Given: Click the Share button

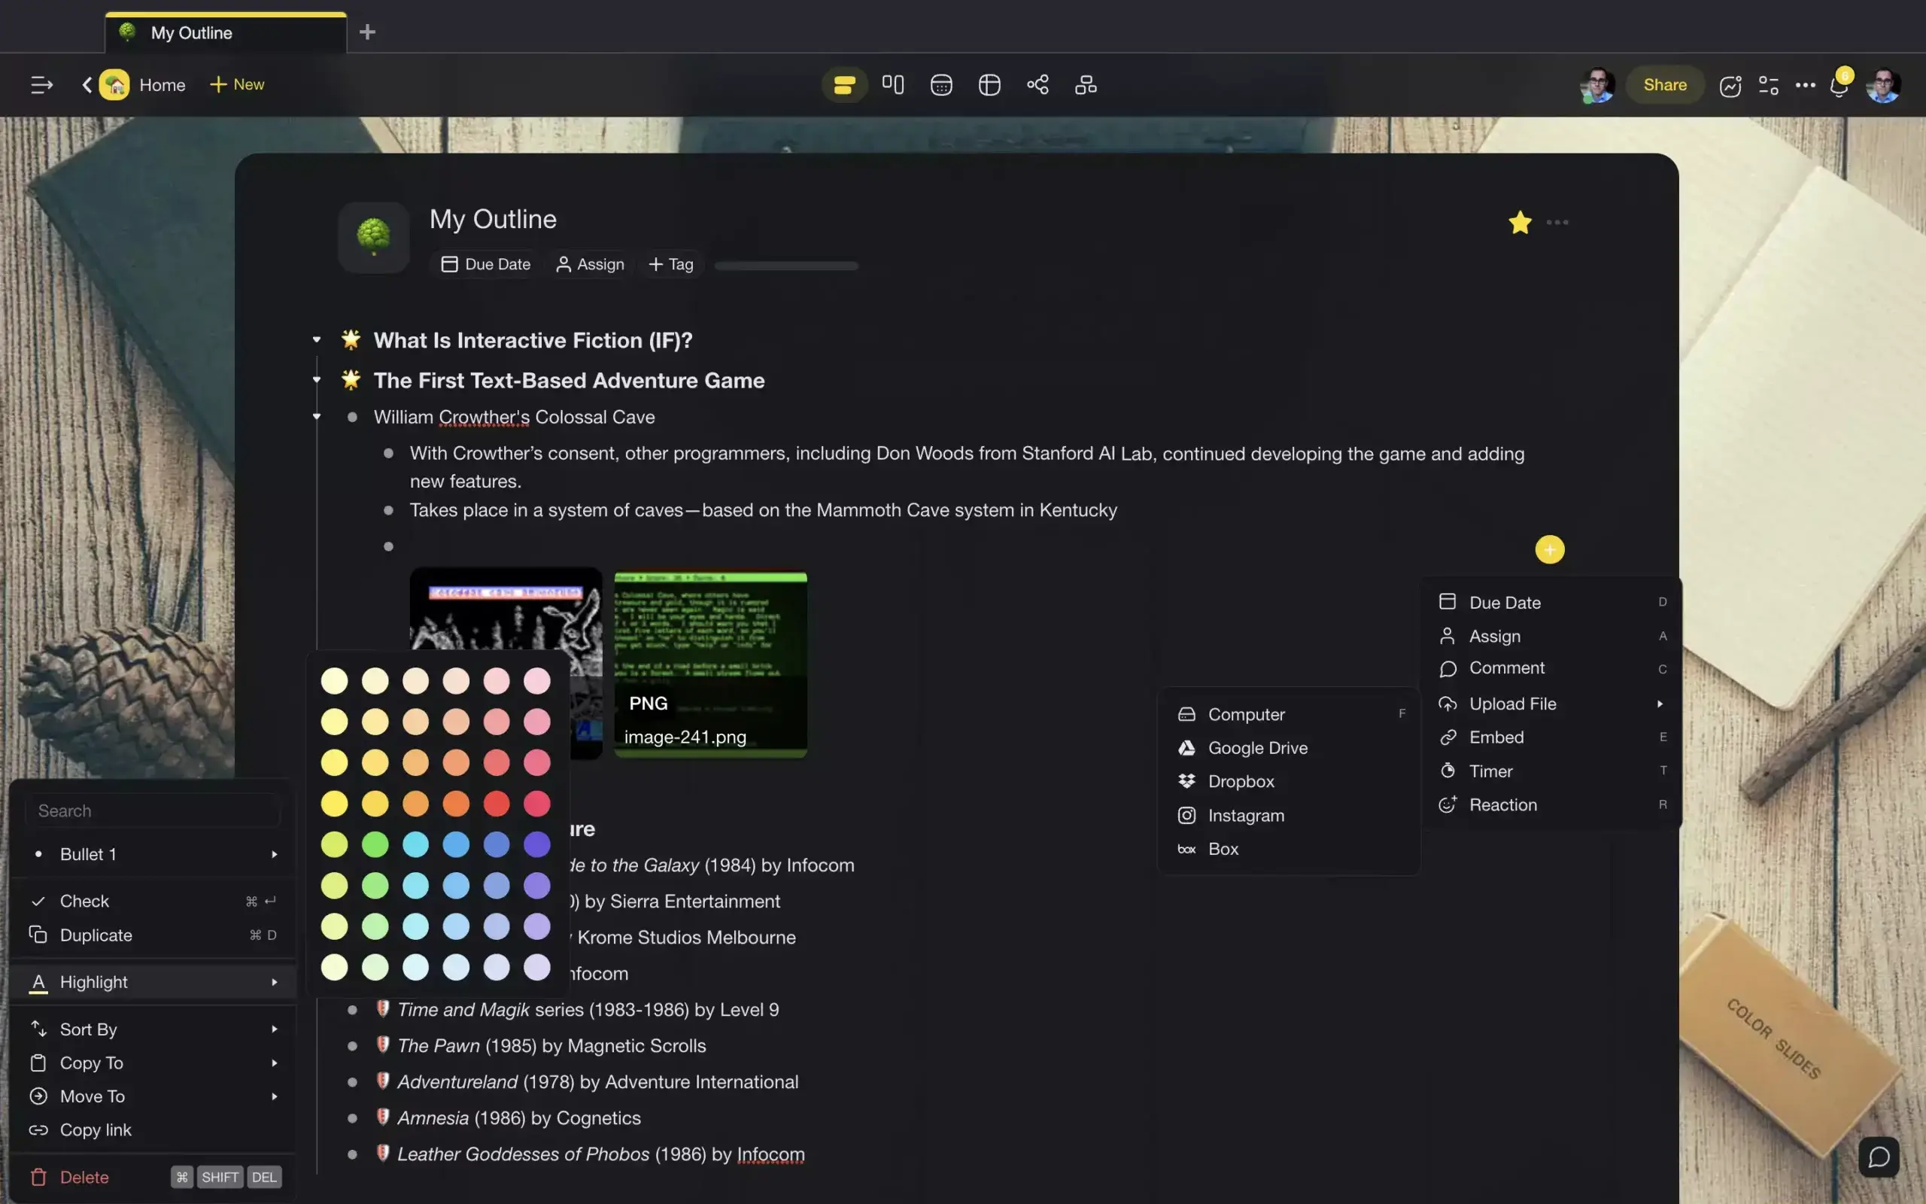Looking at the screenshot, I should 1664,84.
